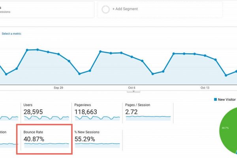This screenshot has height=158, width=237.
Task: Click the highest data point before Sep 29
Action: [x=38, y=50]
